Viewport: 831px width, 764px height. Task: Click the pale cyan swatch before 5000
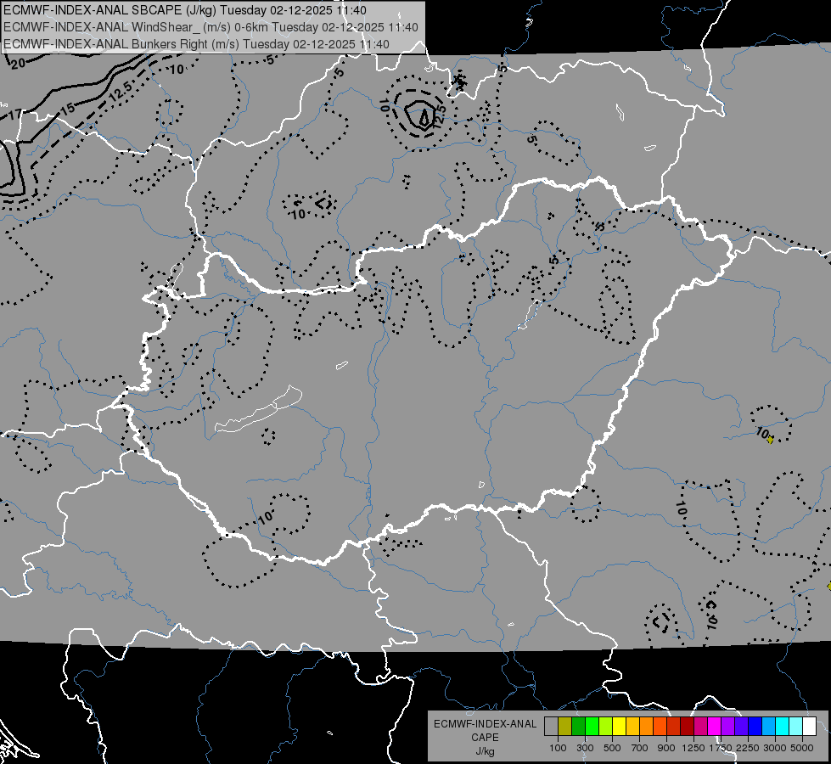[796, 726]
